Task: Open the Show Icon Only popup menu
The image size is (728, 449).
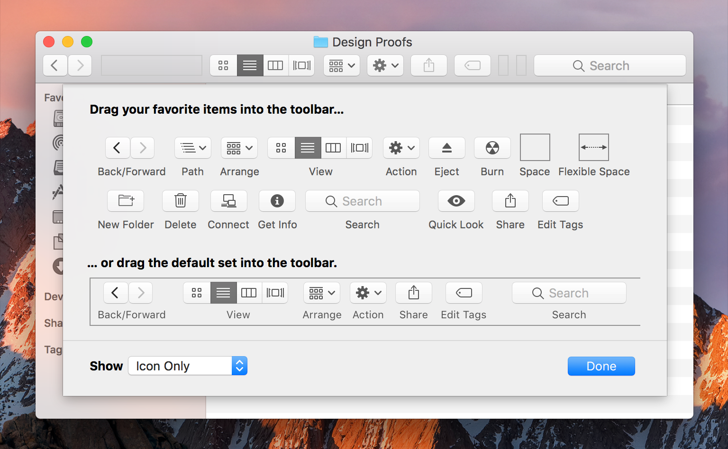Action: [188, 366]
